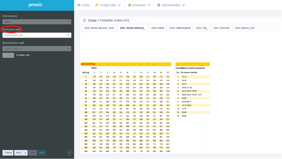
Task: Click the Unit system label
Action: [x=10, y=16]
